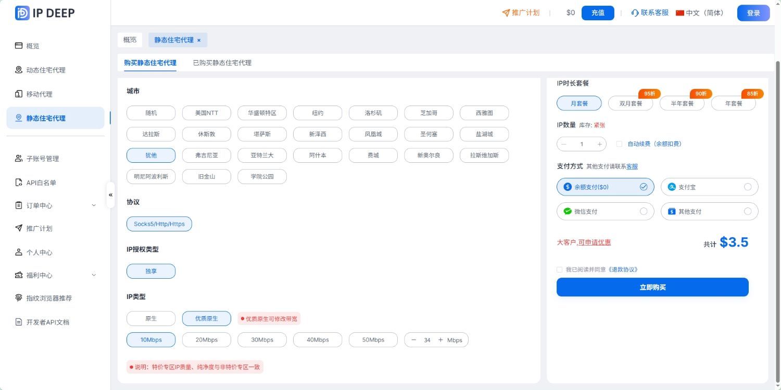The image size is (781, 390).
Task: Open 动态住宅代理 sidebar icon
Action: click(x=19, y=70)
